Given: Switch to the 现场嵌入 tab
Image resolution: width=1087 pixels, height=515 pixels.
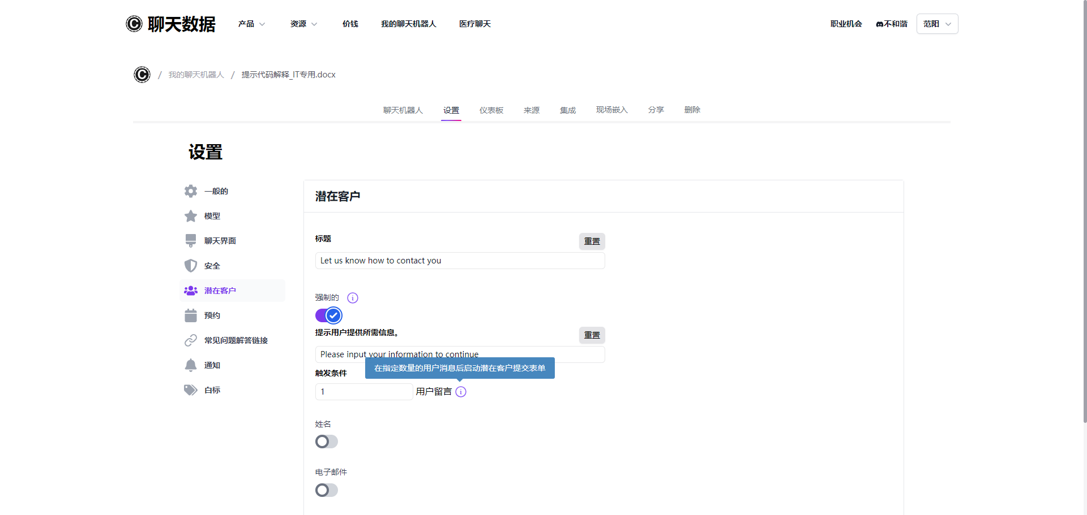Looking at the screenshot, I should tap(611, 110).
